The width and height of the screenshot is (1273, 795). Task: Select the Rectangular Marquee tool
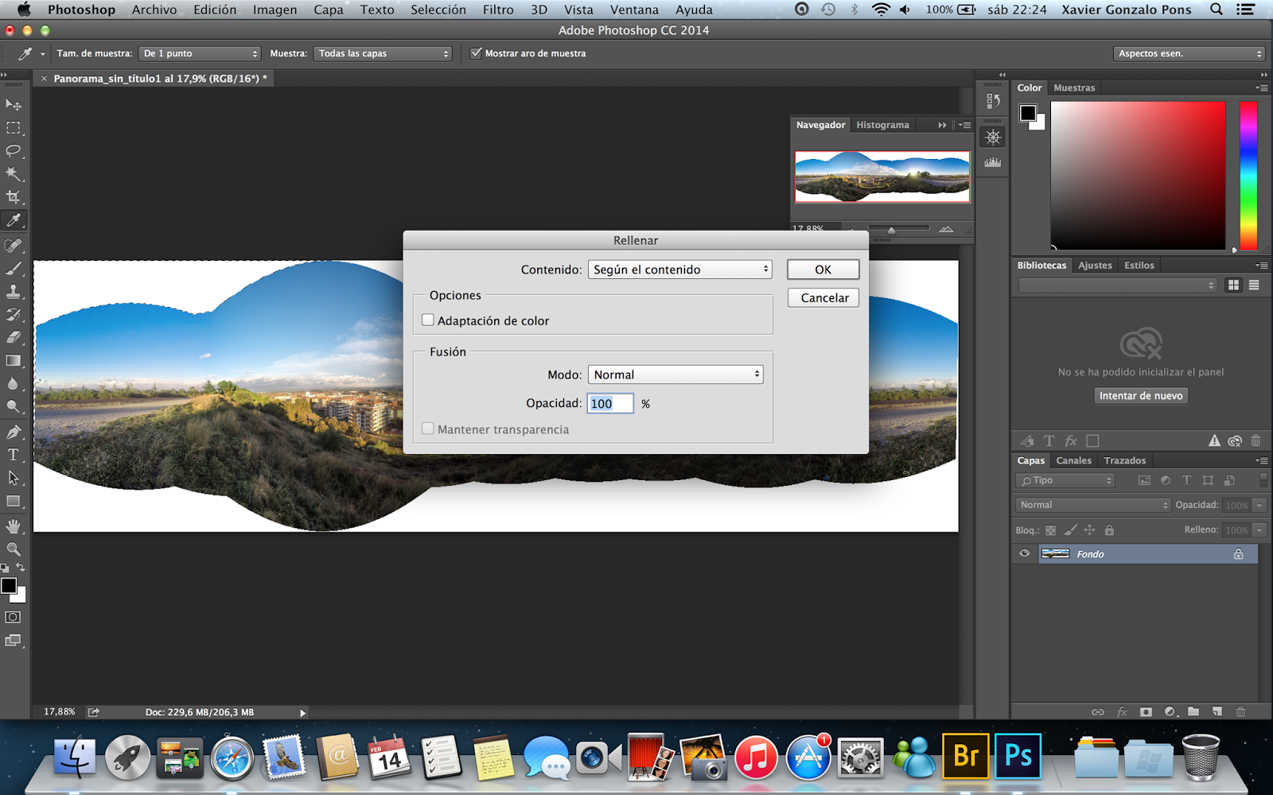(x=14, y=128)
